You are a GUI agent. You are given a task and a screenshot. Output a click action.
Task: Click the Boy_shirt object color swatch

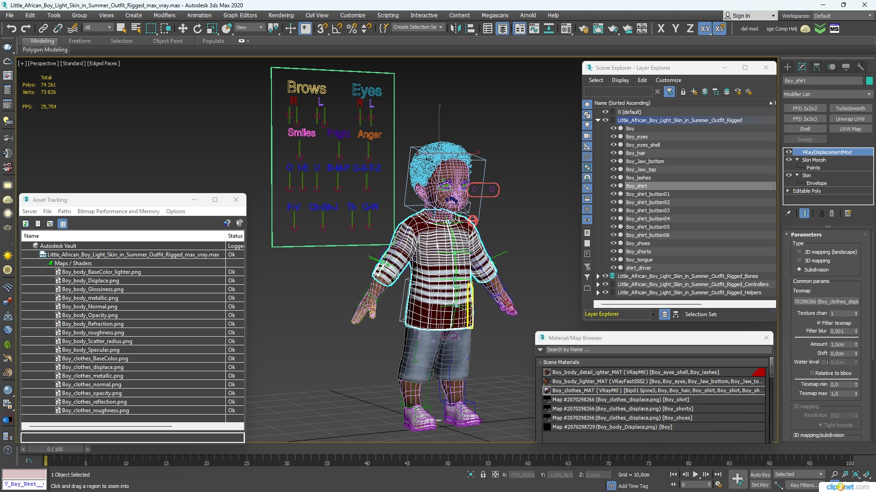point(869,81)
